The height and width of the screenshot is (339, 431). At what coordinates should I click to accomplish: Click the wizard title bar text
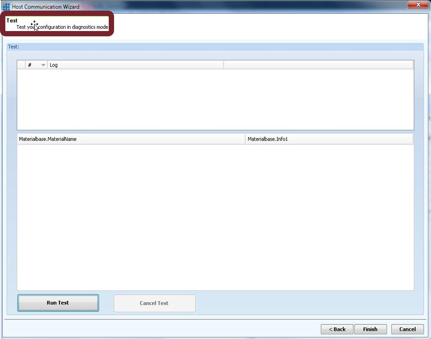pyautogui.click(x=44, y=6)
